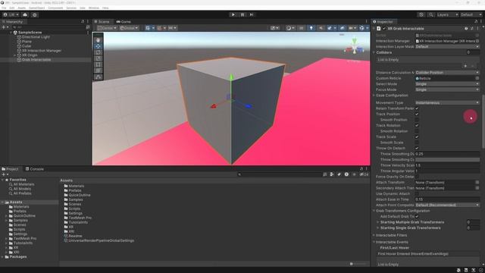Open Focus Mode dropdown
The image size is (485, 273).
447,89
